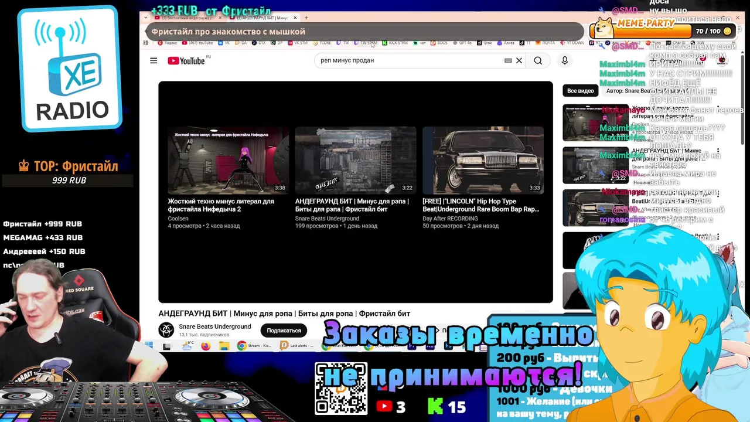Open the taskbar weather widget

pos(187,346)
